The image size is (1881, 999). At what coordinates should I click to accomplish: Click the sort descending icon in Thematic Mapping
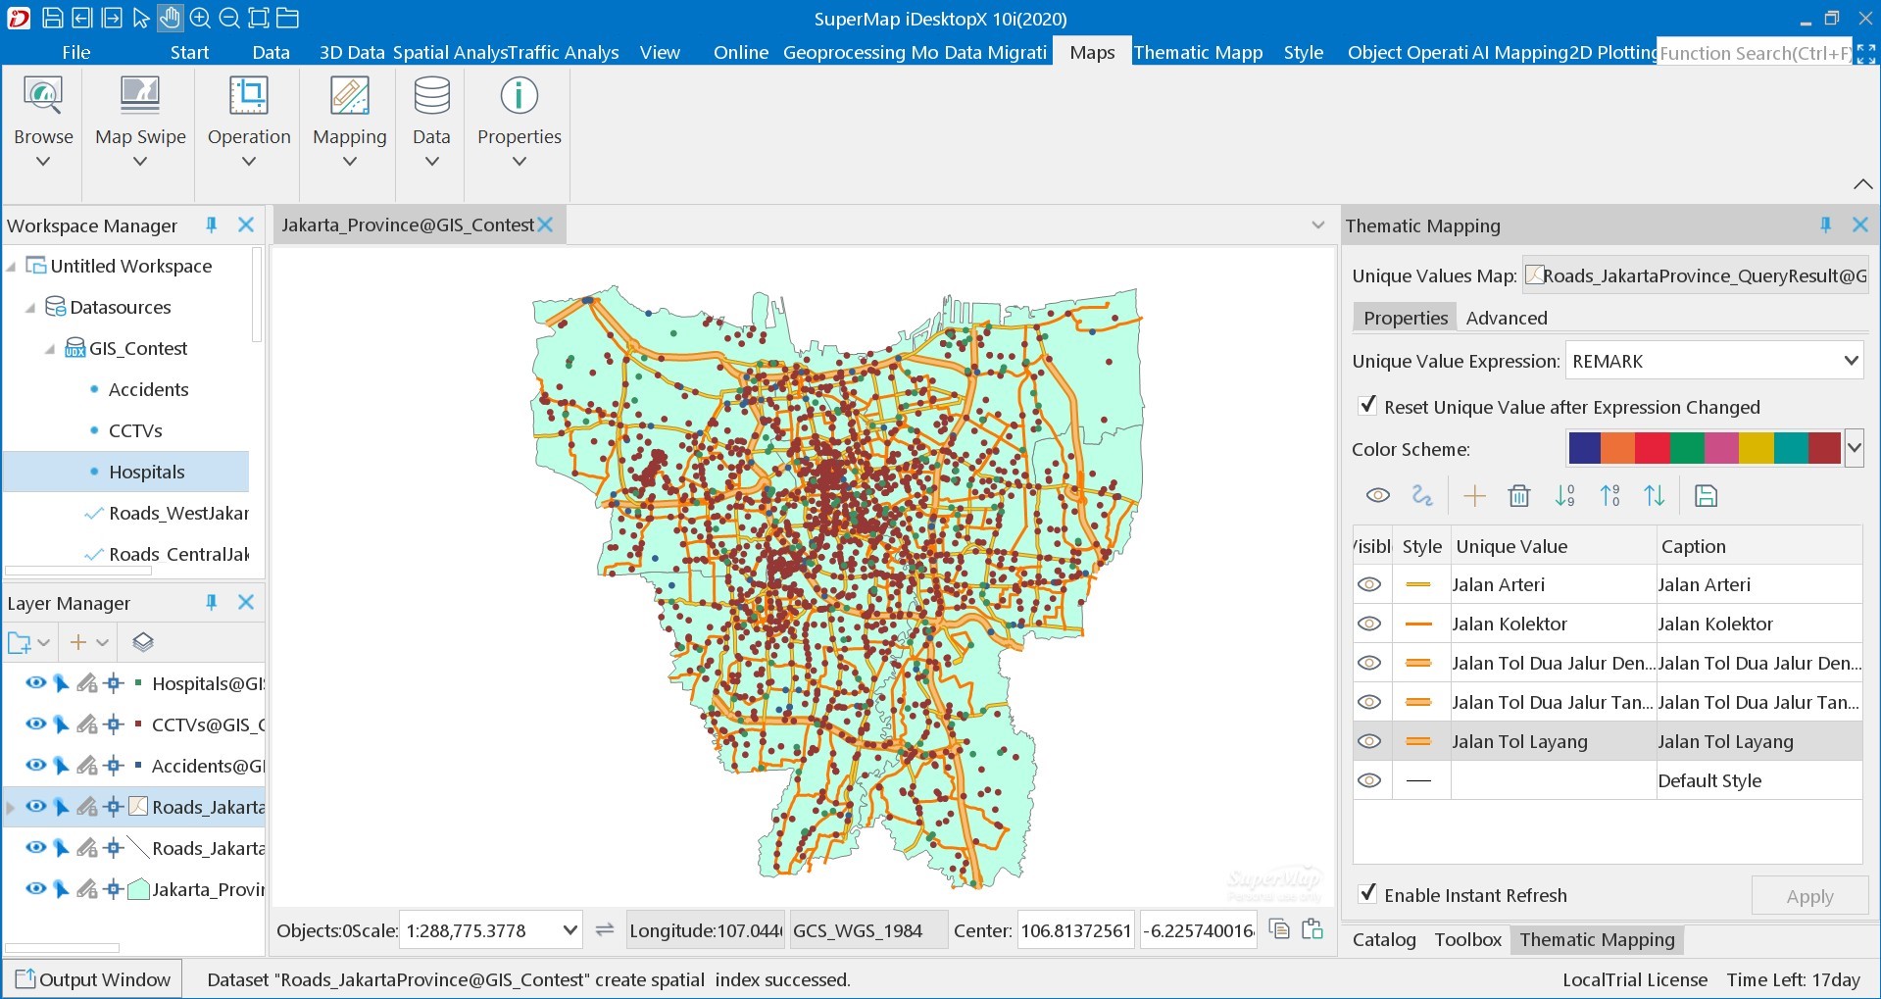(1609, 496)
